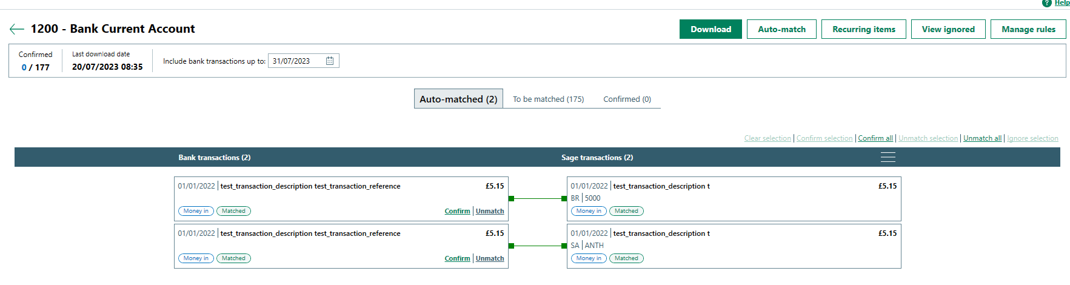Image resolution: width=1070 pixels, height=285 pixels.
Task: Click the back arrow icon
Action: [17, 29]
